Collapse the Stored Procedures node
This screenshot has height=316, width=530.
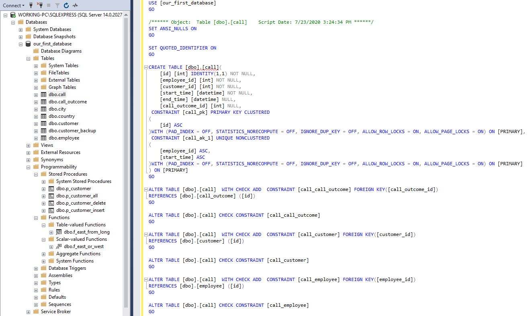click(36, 174)
